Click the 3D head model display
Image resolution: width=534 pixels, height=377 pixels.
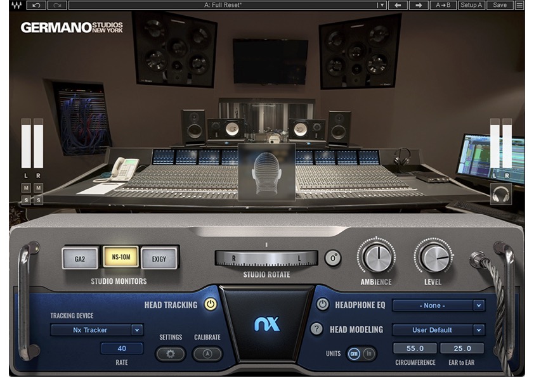coord(266,172)
